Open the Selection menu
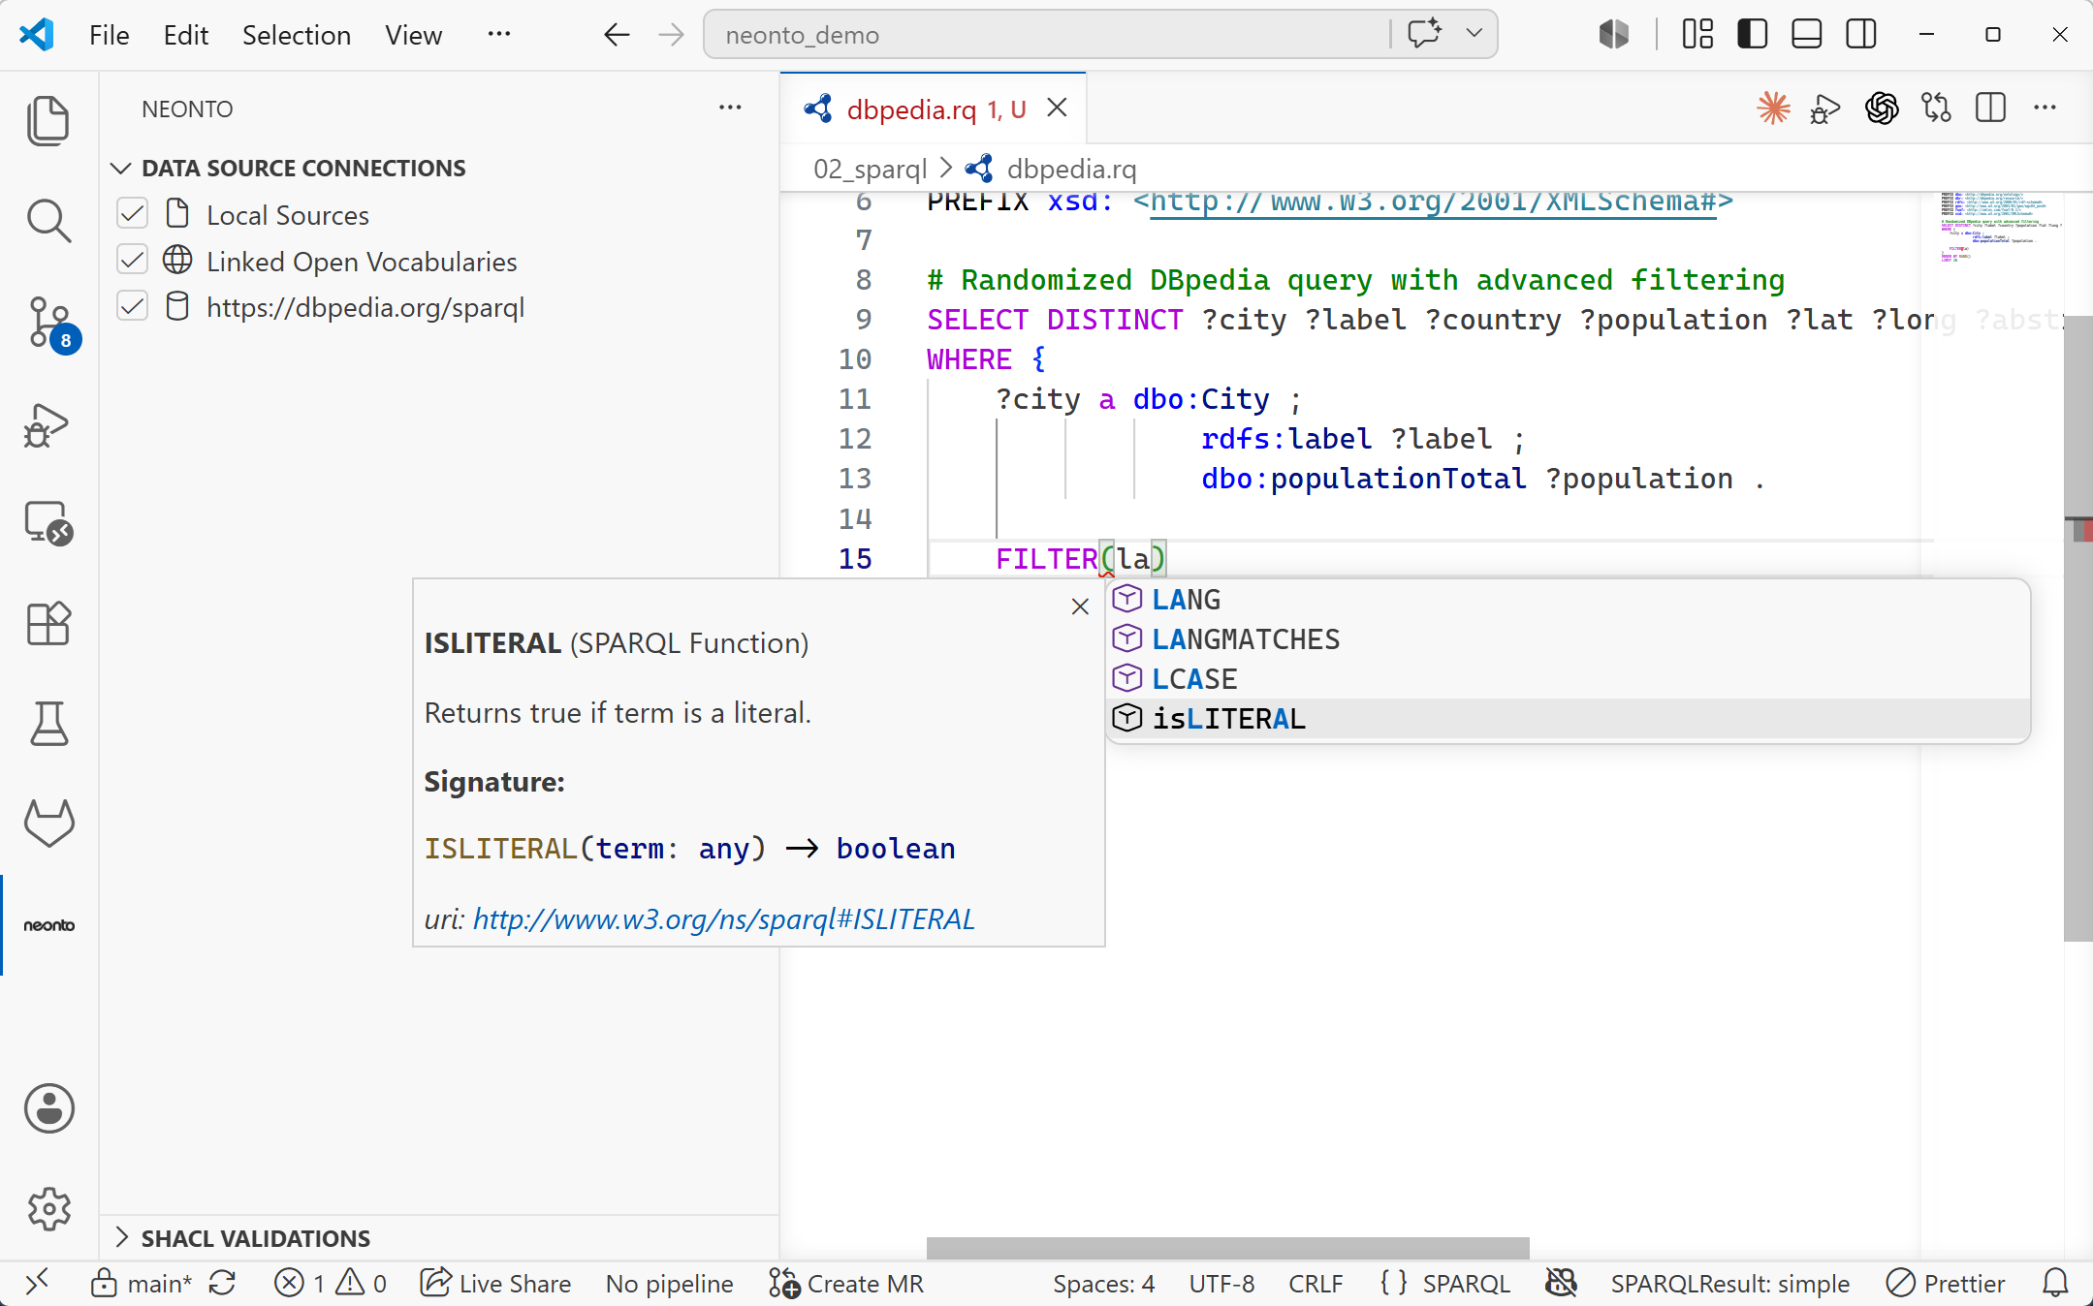Screen dimensions: 2093x1306 click(297, 35)
